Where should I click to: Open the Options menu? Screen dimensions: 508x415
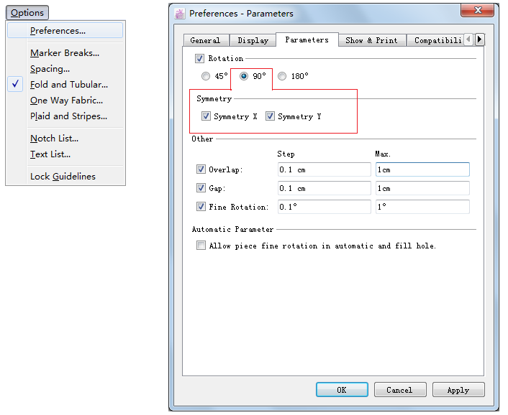(x=27, y=12)
